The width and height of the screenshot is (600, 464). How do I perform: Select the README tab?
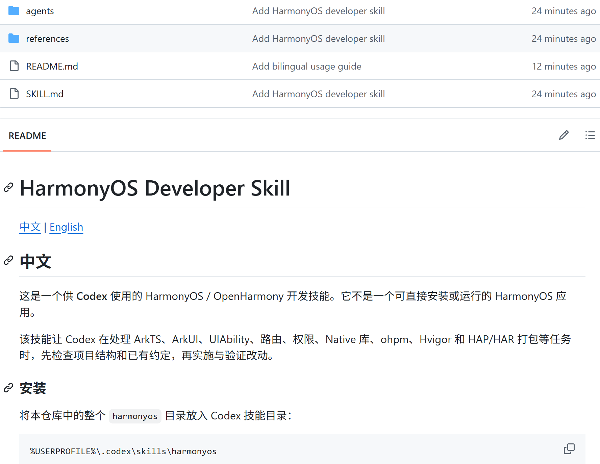[x=27, y=136]
